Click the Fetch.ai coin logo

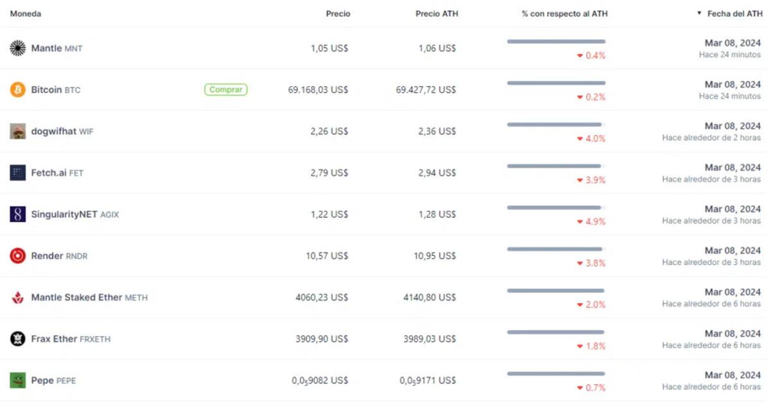[x=17, y=172]
